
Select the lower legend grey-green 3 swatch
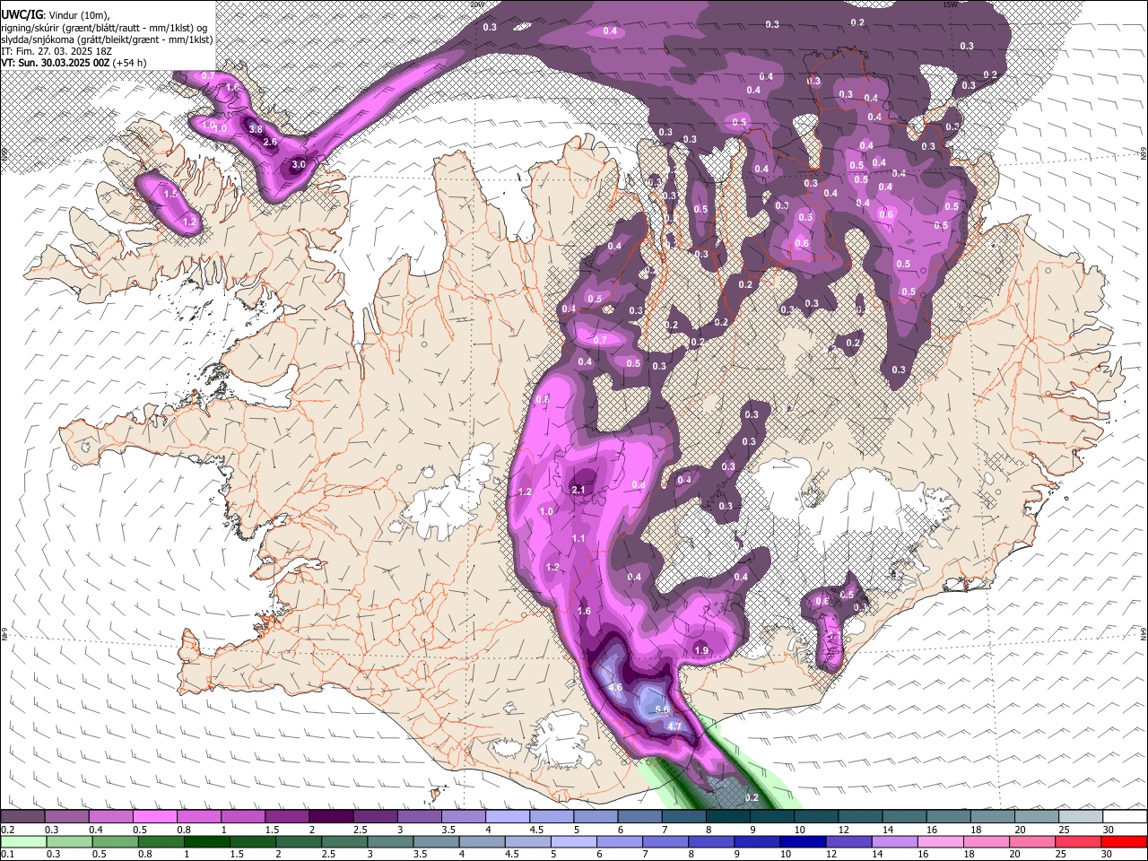tap(390, 841)
